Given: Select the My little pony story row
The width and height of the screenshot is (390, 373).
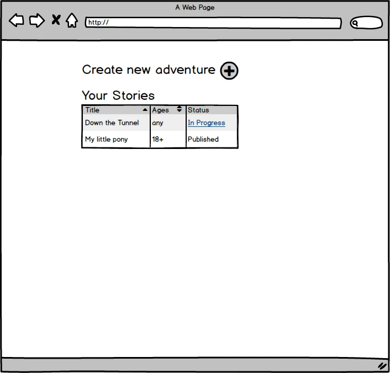Looking at the screenshot, I should (x=160, y=139).
